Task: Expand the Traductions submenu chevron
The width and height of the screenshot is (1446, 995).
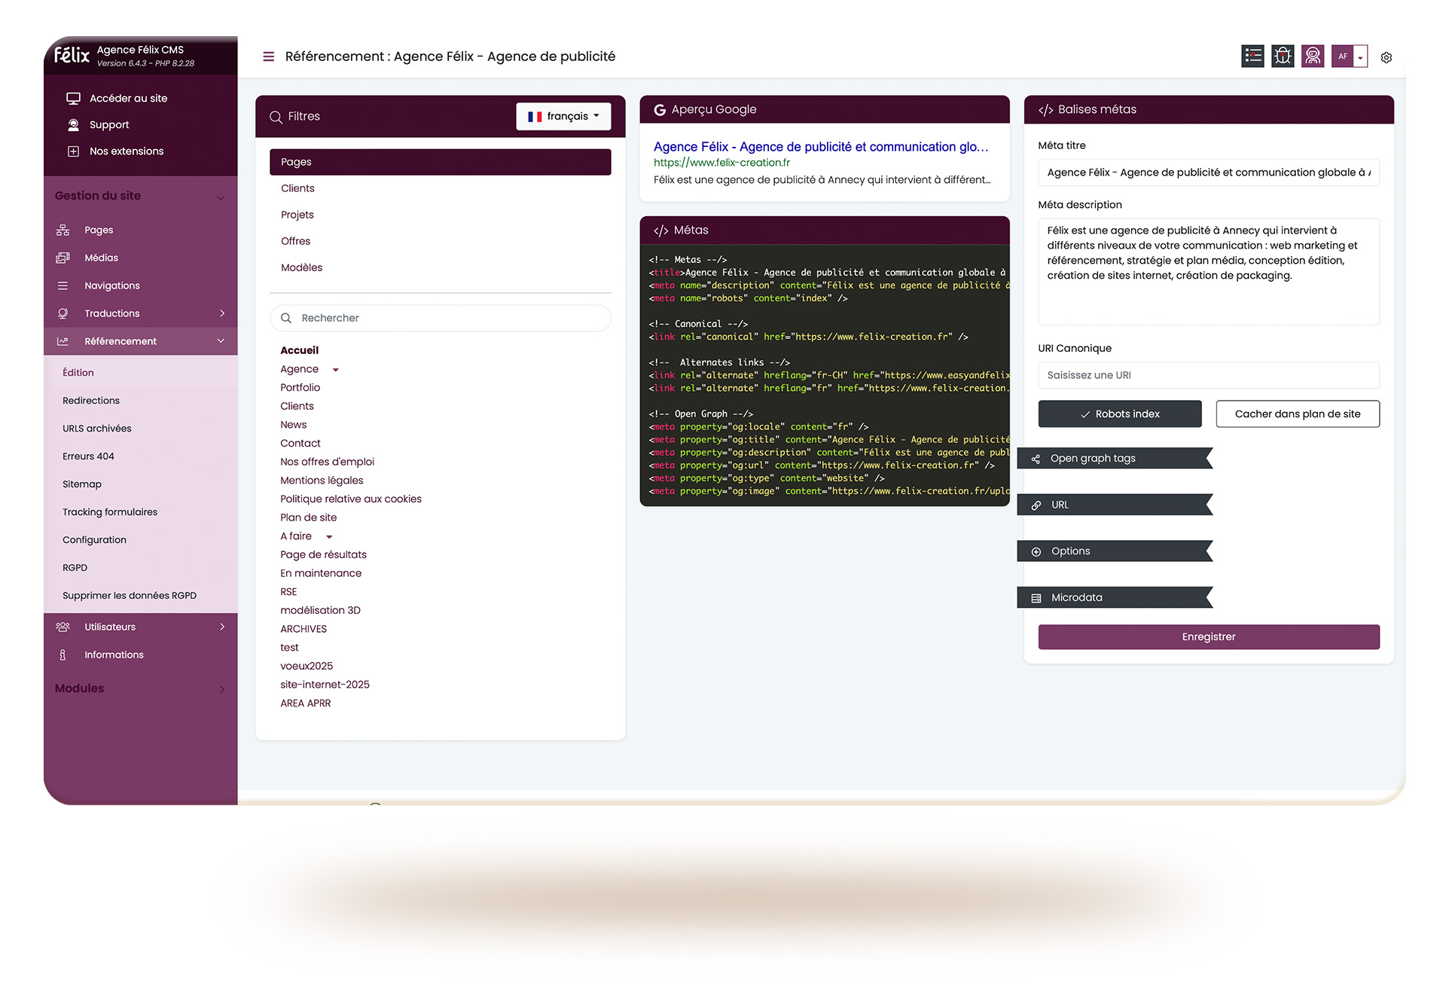Action: click(x=222, y=313)
